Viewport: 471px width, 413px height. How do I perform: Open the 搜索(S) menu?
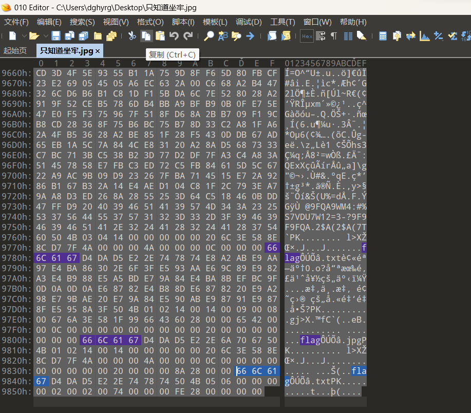(x=82, y=22)
